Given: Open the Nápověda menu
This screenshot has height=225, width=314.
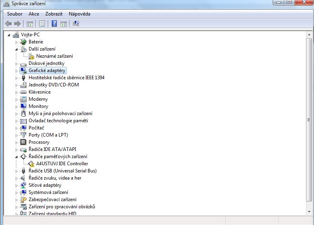Looking at the screenshot, I should [80, 14].
